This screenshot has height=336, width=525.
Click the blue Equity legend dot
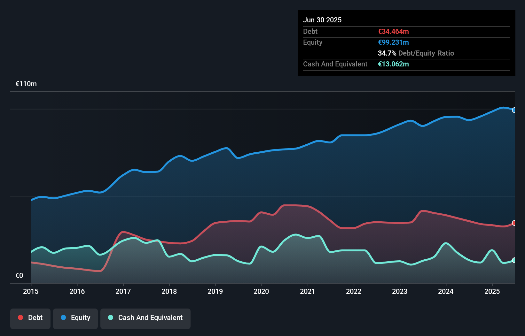[64, 317]
